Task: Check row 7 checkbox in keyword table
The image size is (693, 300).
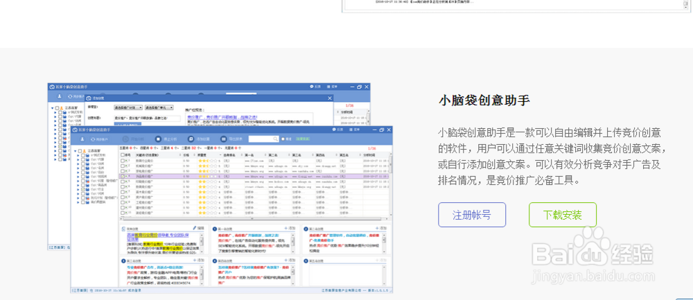Action: click(123, 192)
